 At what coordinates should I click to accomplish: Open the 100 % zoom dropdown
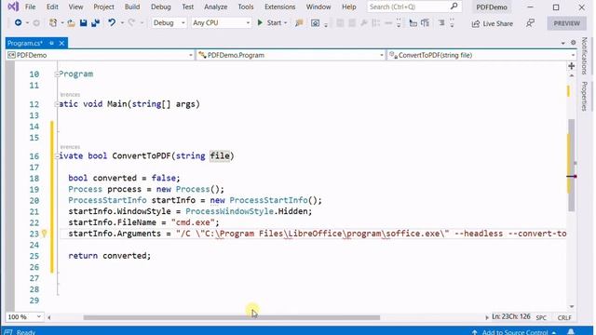24,316
